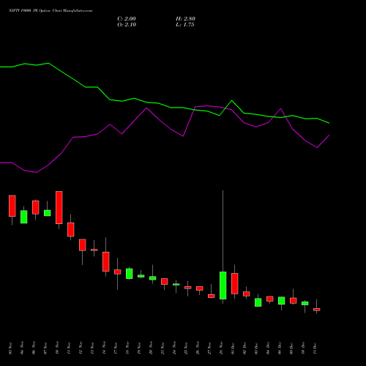Image resolution: width=366 pixels, height=366 pixels.
Task: Click the '28 Nov' date label
Action: point(221,348)
